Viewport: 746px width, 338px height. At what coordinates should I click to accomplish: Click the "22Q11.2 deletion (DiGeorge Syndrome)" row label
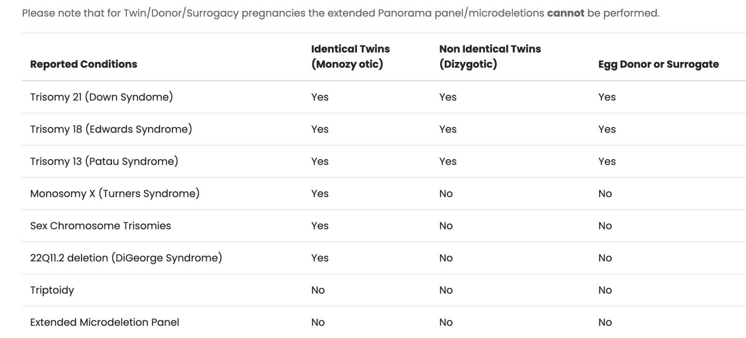pyautogui.click(x=126, y=258)
